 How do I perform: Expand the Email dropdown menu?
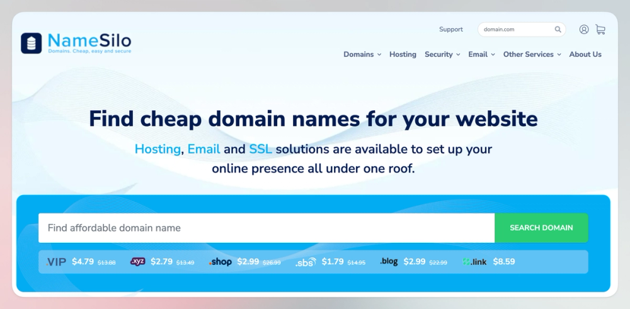[x=481, y=54]
